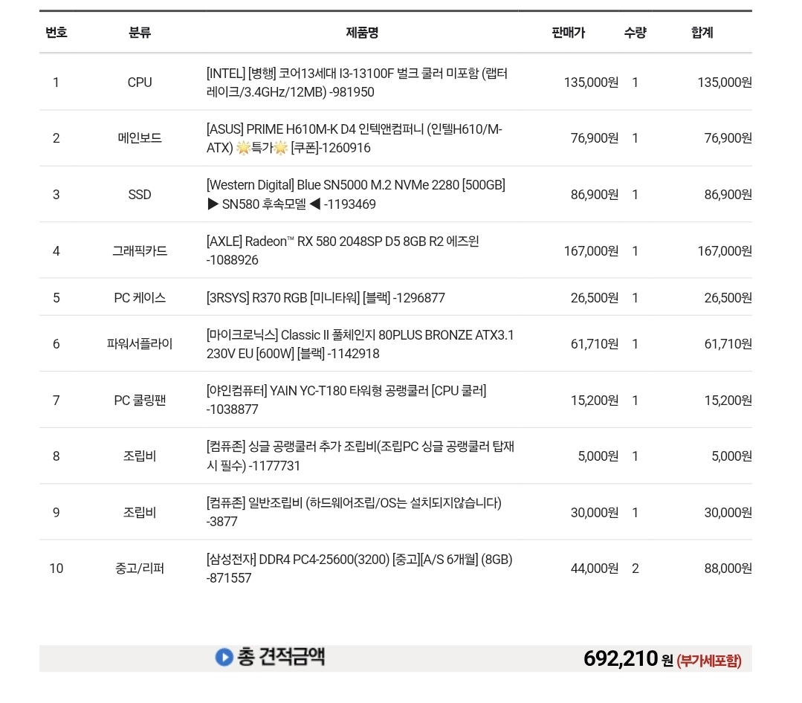Click the row number 10

pyautogui.click(x=56, y=568)
